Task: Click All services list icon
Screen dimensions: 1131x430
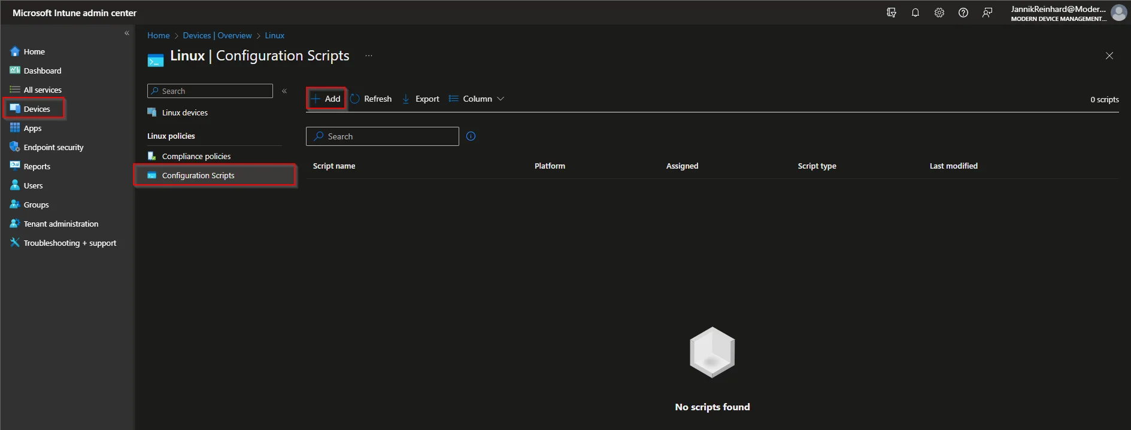Action: coord(15,90)
